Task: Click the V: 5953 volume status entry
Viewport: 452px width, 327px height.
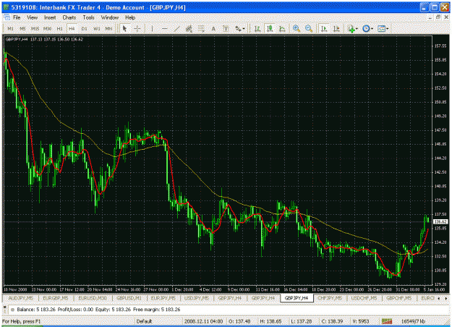Action: (x=361, y=321)
